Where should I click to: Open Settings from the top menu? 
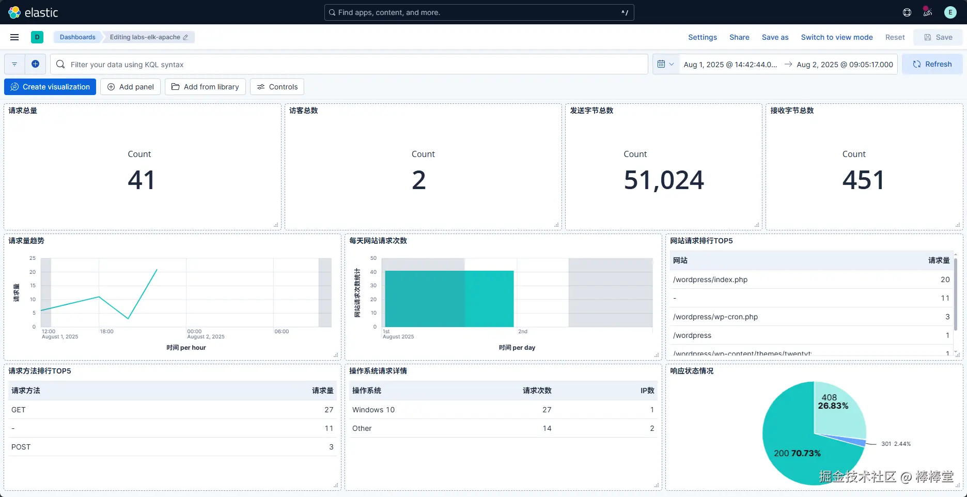pyautogui.click(x=703, y=37)
